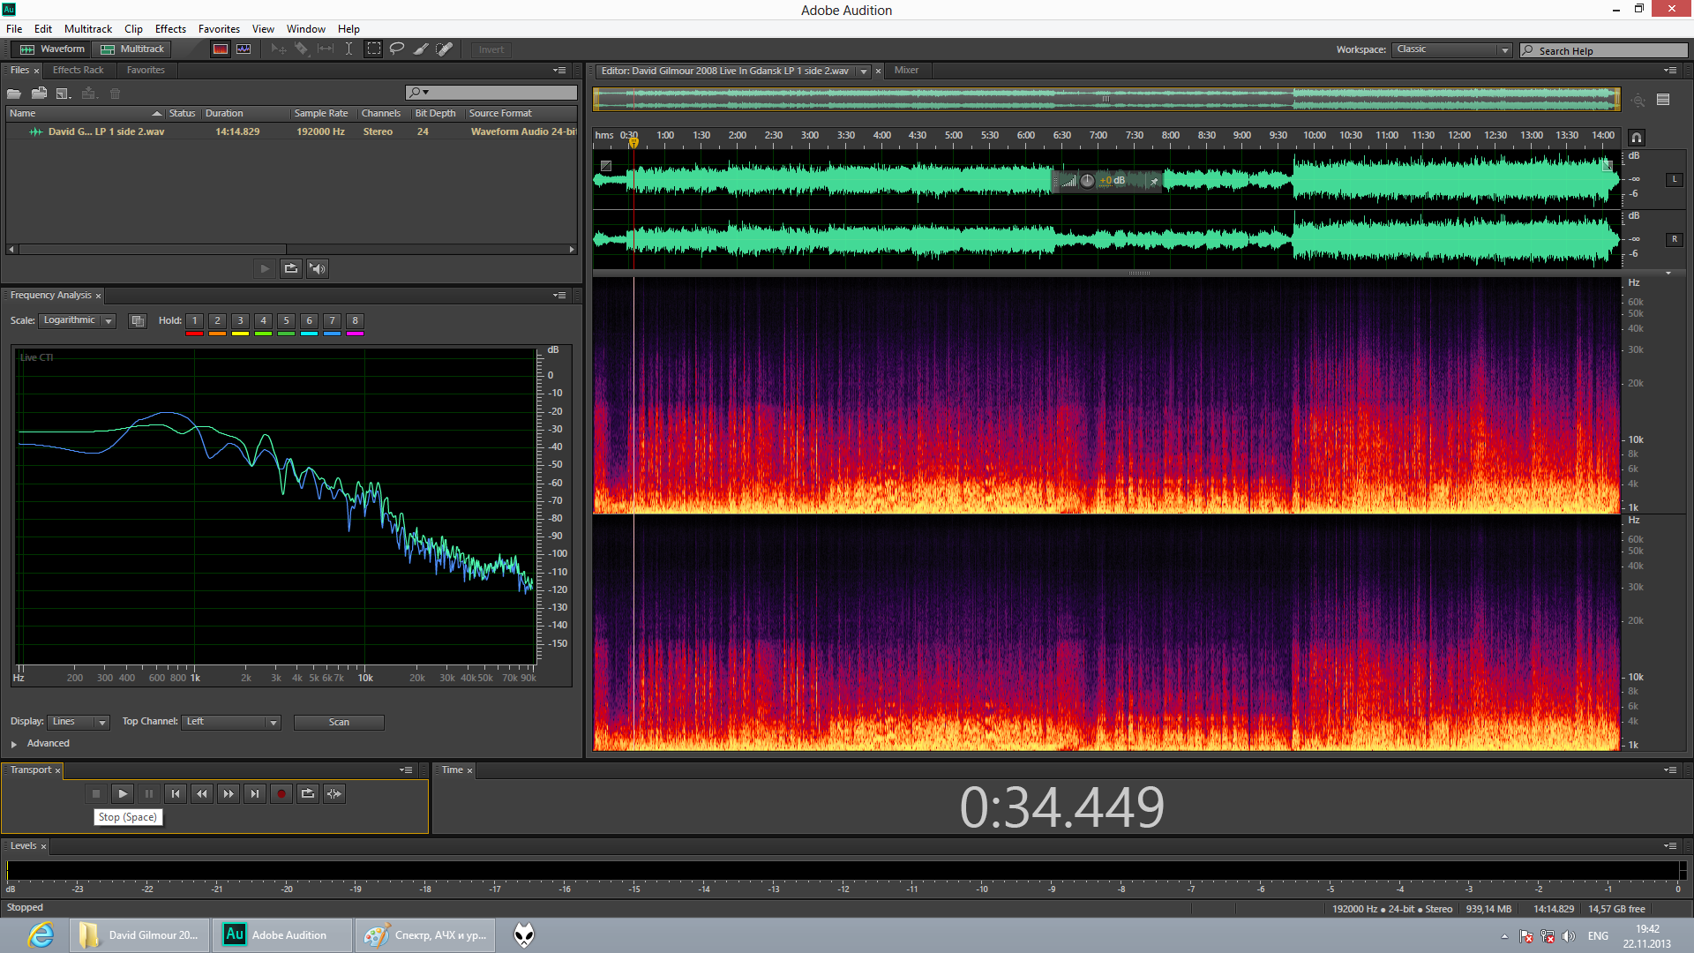Open the Workspace Classic dropdown
Screen dimensions: 1694x953
pos(1452,50)
